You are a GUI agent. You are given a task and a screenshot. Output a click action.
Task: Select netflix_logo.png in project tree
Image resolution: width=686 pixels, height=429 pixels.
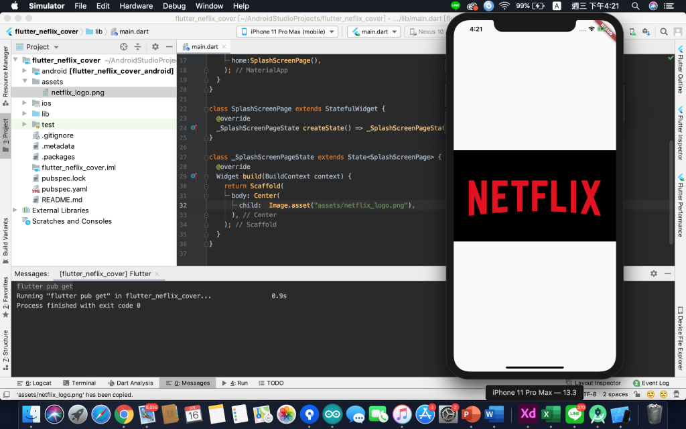click(x=78, y=93)
